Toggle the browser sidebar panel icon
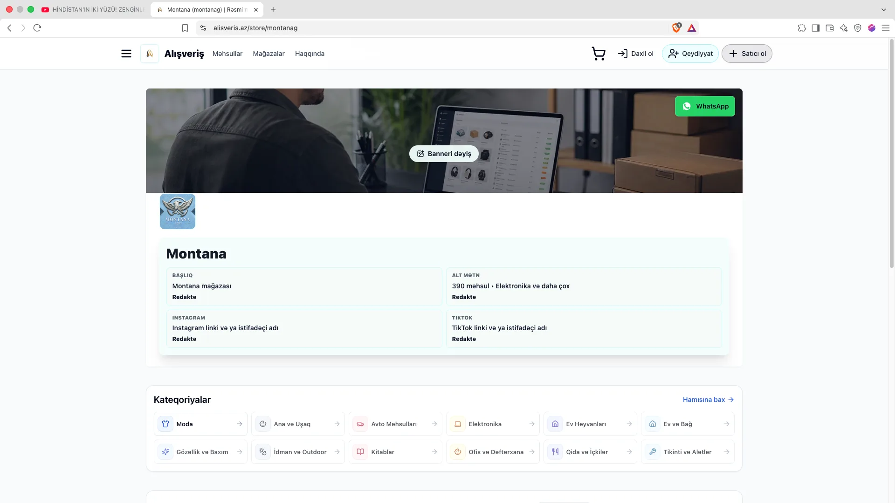Screen dimensions: 895x503 click(x=816, y=28)
